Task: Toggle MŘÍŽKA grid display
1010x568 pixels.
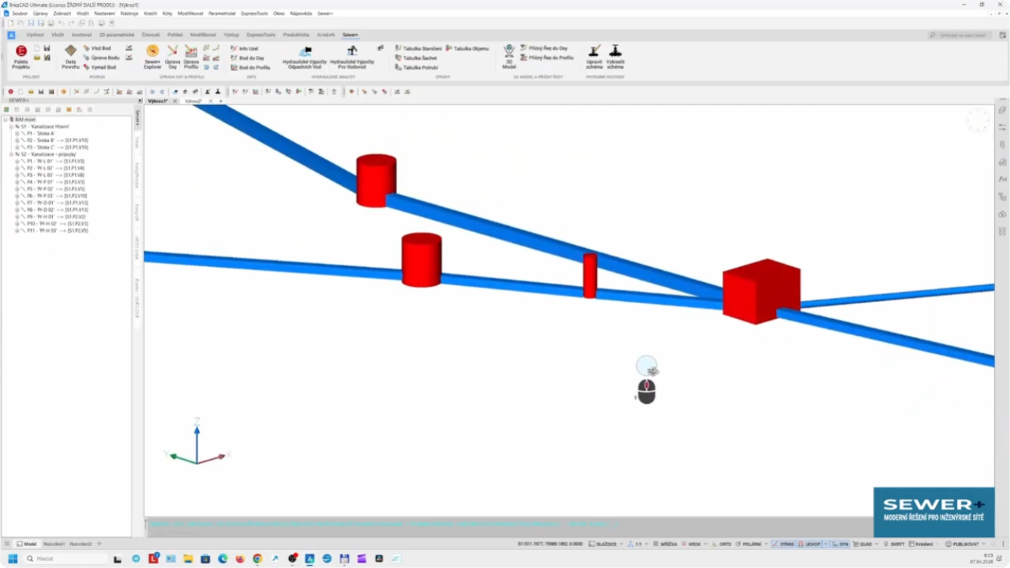Action: click(667, 544)
